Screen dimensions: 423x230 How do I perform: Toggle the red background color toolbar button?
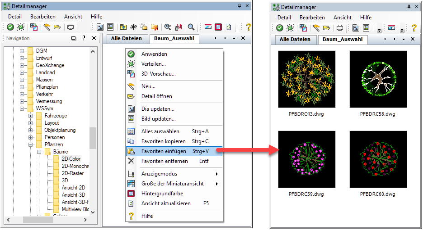point(218,27)
